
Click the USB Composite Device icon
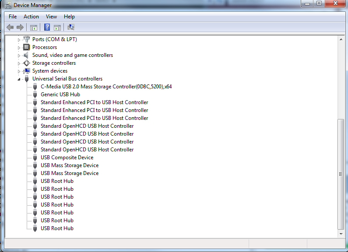coord(35,157)
